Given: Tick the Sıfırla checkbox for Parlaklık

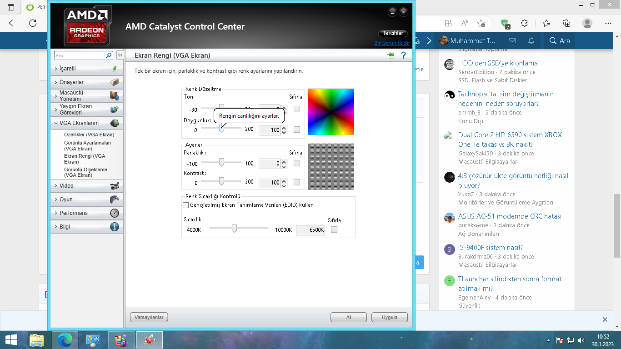Looking at the screenshot, I should pos(297,163).
